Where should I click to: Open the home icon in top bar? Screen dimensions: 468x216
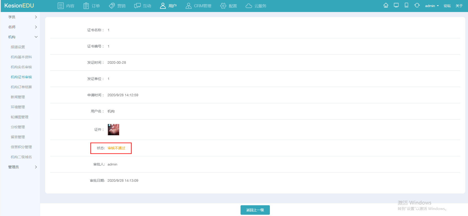click(x=386, y=5)
